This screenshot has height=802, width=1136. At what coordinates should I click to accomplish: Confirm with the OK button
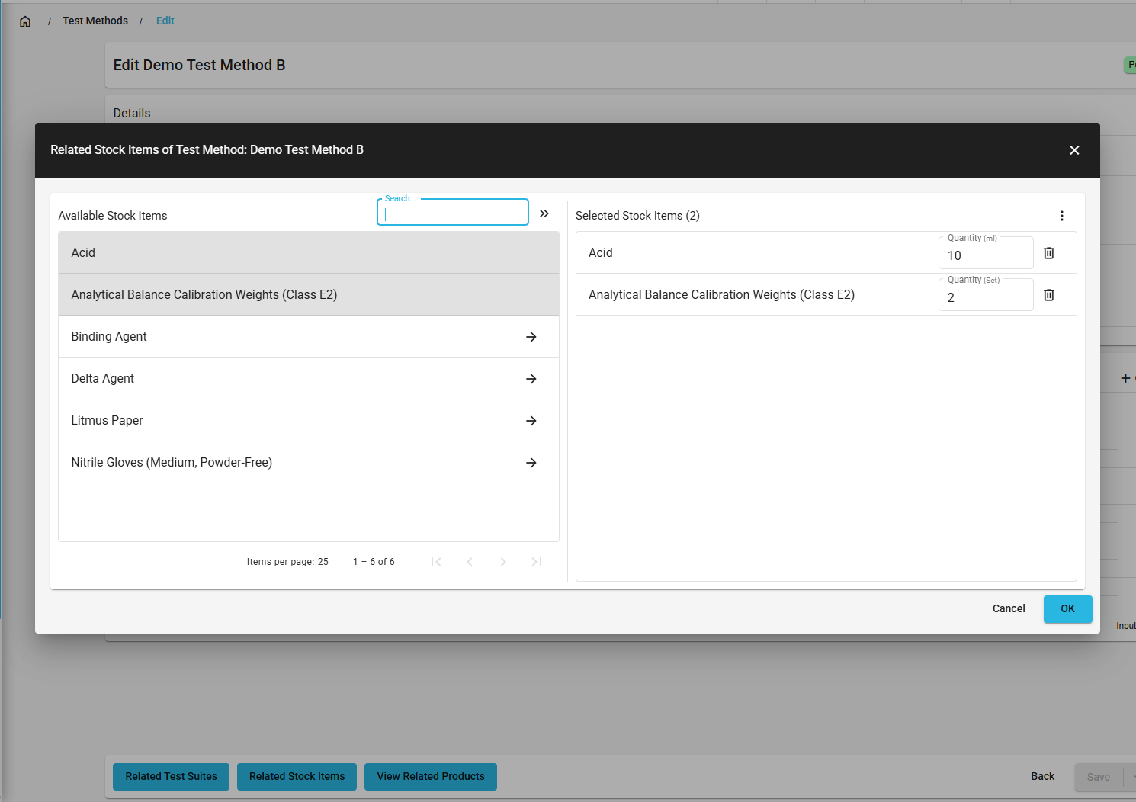pyautogui.click(x=1067, y=608)
